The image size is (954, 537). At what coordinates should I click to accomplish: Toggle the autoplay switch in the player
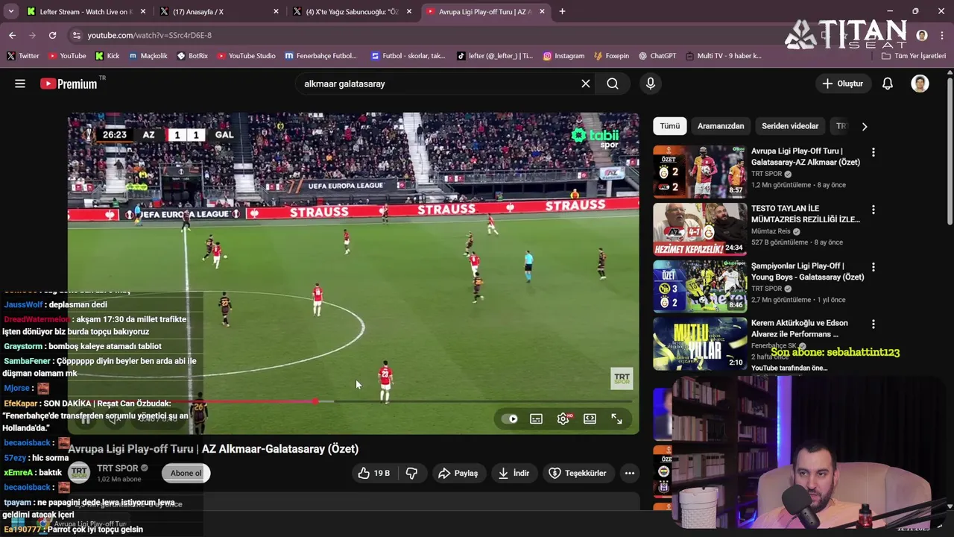pyautogui.click(x=509, y=419)
